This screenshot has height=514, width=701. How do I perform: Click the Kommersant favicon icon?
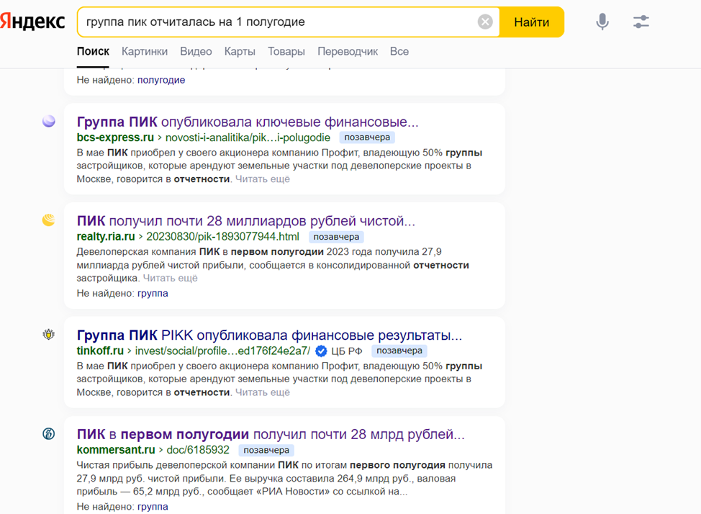click(x=49, y=433)
